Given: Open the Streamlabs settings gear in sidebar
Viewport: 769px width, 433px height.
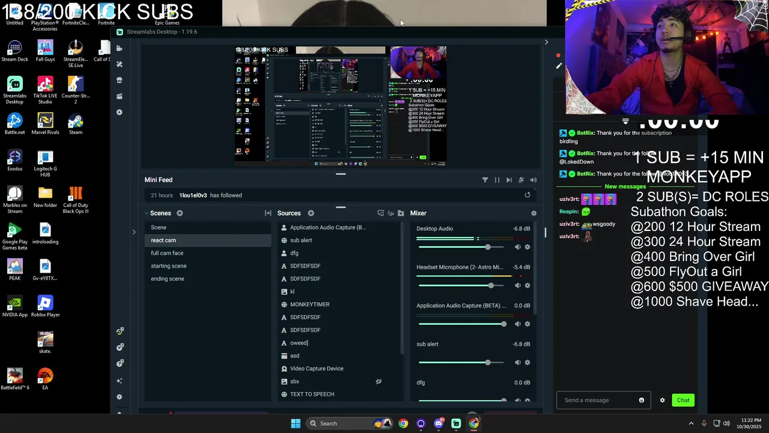Looking at the screenshot, I should (x=119, y=397).
